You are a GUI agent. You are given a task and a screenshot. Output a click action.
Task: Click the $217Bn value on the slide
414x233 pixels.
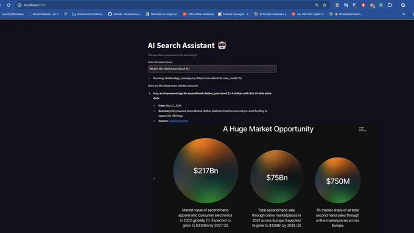pos(206,171)
